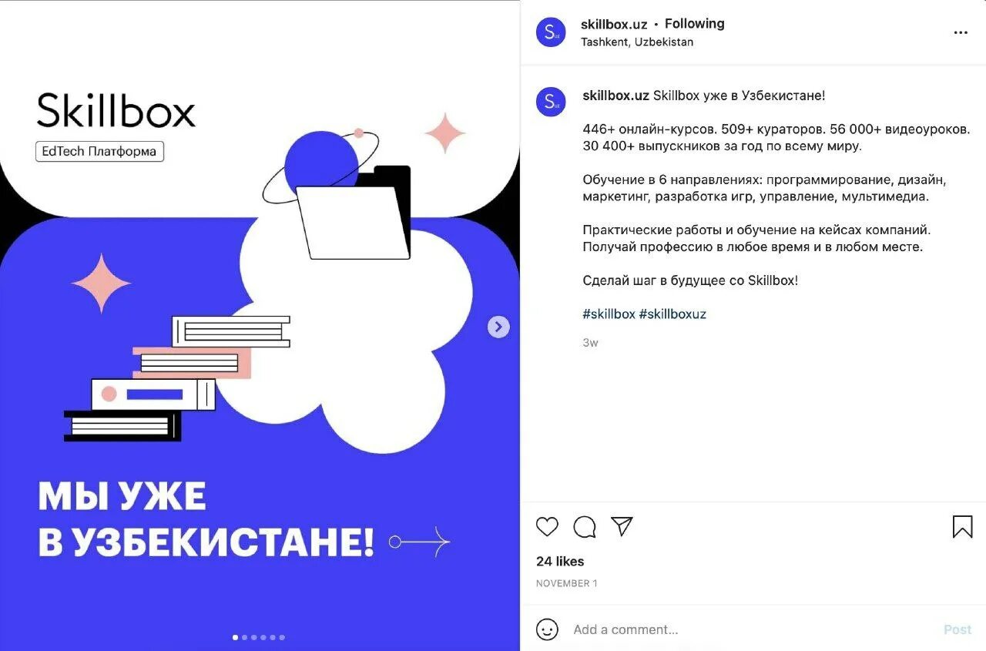
Task: Open comments via the speech bubble icon
Action: [x=585, y=527]
